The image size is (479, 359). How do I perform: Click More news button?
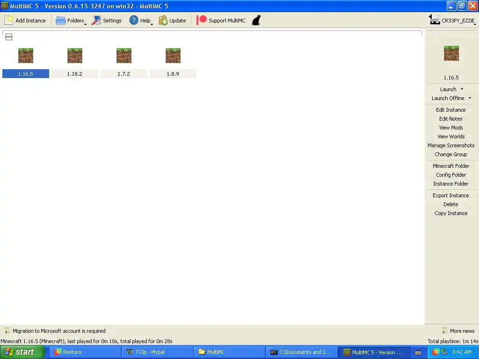458,330
